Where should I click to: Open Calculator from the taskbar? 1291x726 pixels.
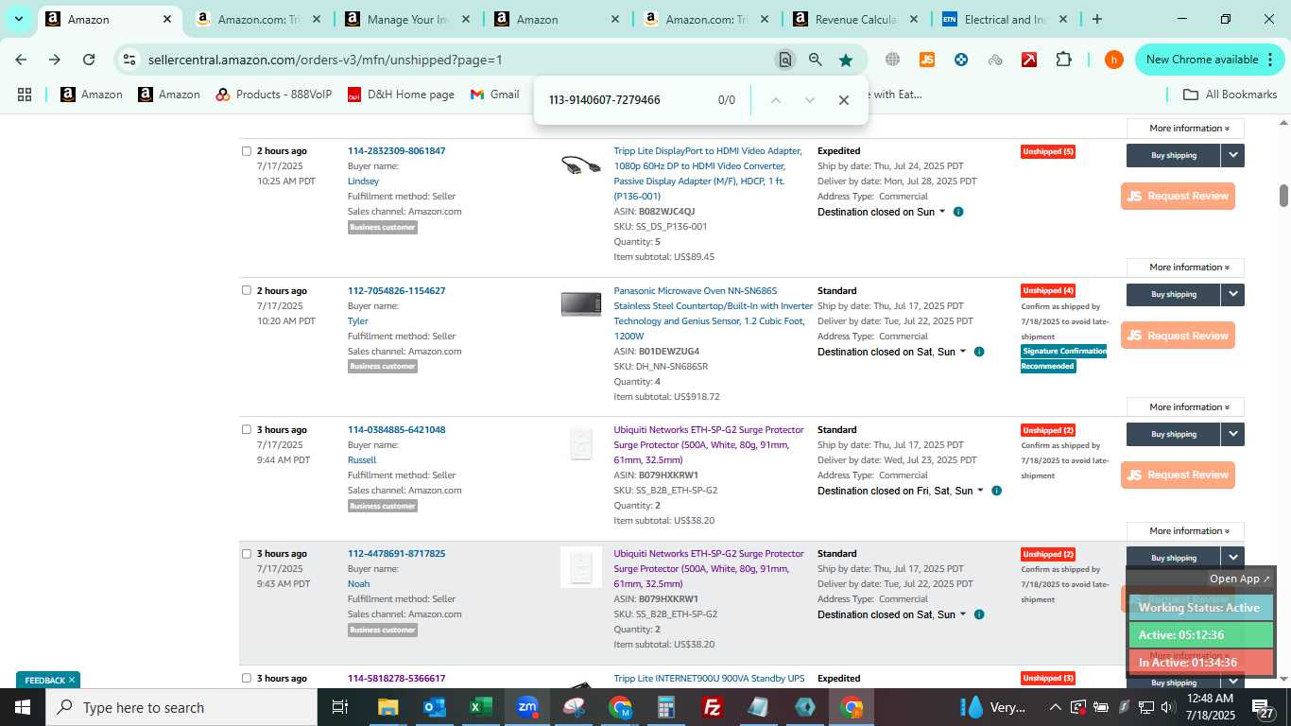(x=666, y=707)
